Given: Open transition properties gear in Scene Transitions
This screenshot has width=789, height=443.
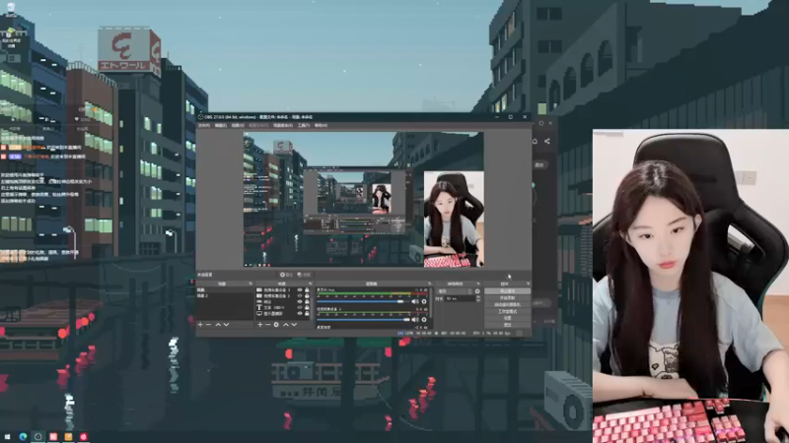Looking at the screenshot, I should pos(477,291).
